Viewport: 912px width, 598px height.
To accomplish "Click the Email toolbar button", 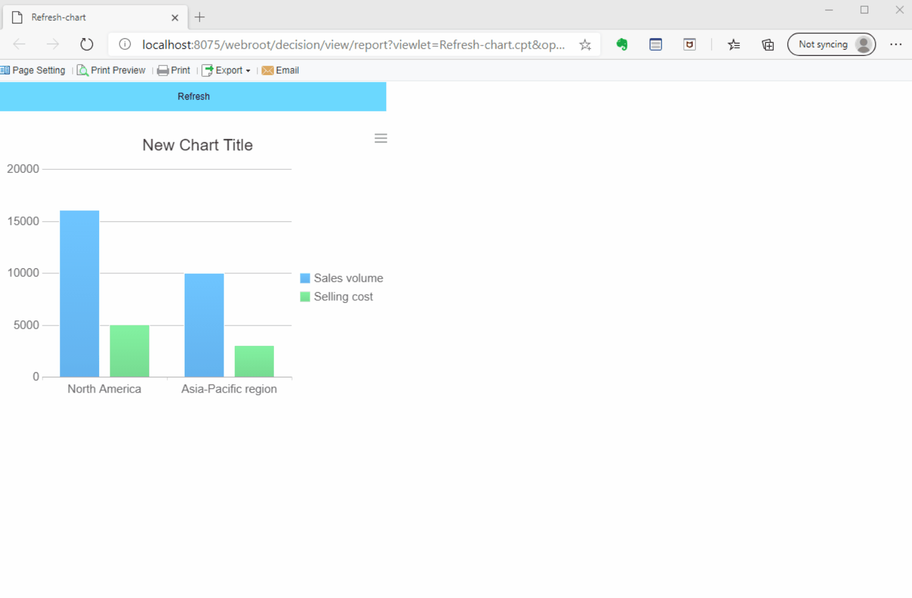I will pyautogui.click(x=281, y=70).
